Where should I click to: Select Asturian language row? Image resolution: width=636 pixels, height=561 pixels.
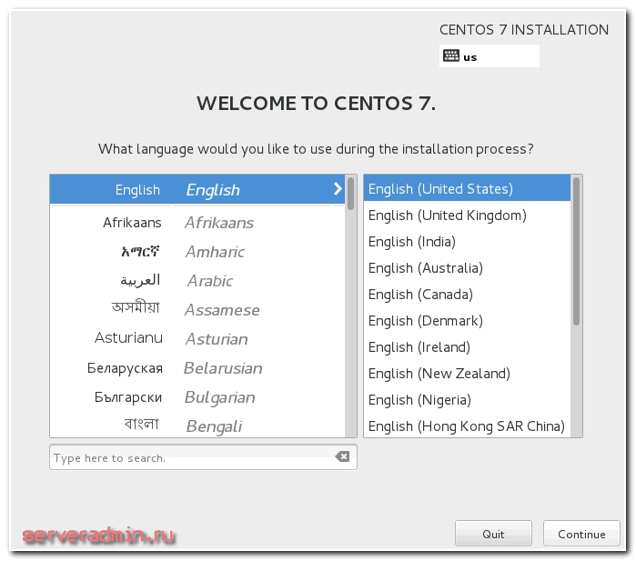pyautogui.click(x=197, y=339)
